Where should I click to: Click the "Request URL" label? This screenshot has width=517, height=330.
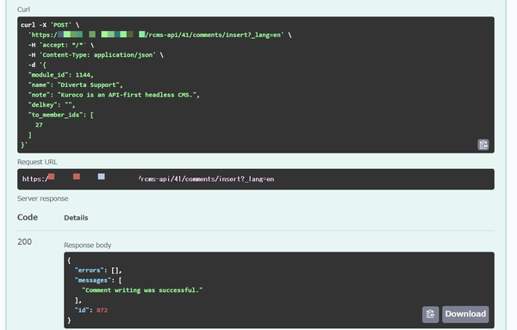[37, 162]
